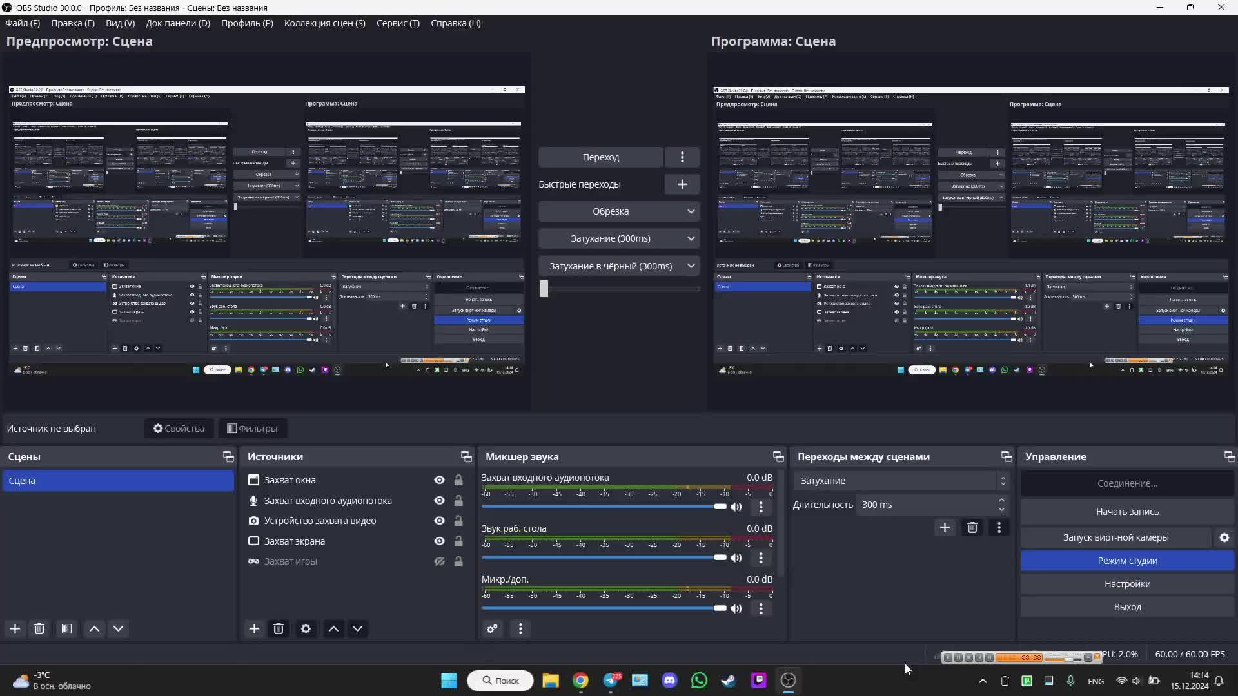Click the Windows taskbar Поиск search box
This screenshot has height=696, width=1238.
coord(500,681)
